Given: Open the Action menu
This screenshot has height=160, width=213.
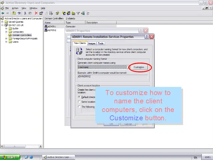Looking at the screenshot, I should 15,8.
